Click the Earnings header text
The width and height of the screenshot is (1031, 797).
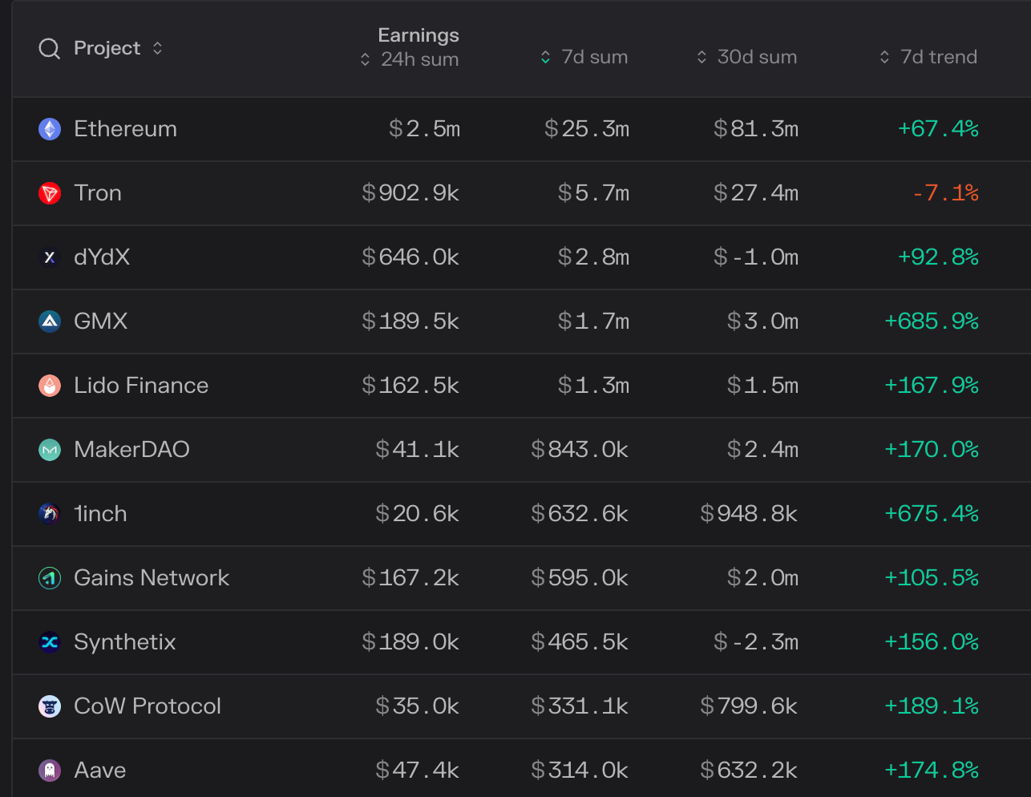(x=418, y=35)
